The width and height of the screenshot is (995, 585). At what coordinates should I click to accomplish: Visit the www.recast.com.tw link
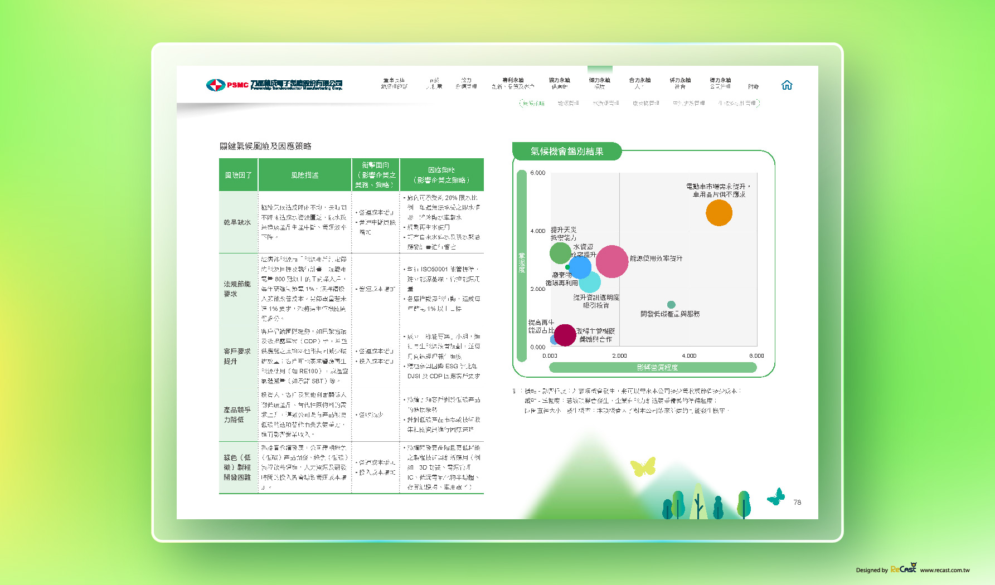click(x=945, y=570)
